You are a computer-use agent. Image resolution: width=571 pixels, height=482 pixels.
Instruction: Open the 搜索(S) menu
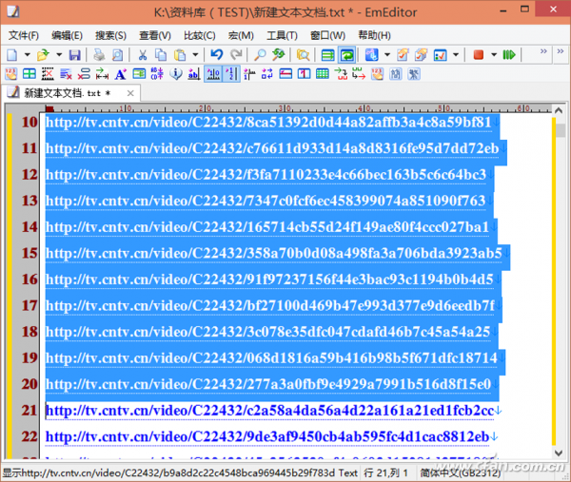(x=110, y=35)
